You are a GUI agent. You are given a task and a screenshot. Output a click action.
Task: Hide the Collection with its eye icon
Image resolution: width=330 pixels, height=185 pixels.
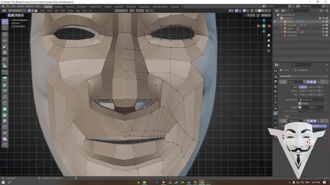point(323,18)
